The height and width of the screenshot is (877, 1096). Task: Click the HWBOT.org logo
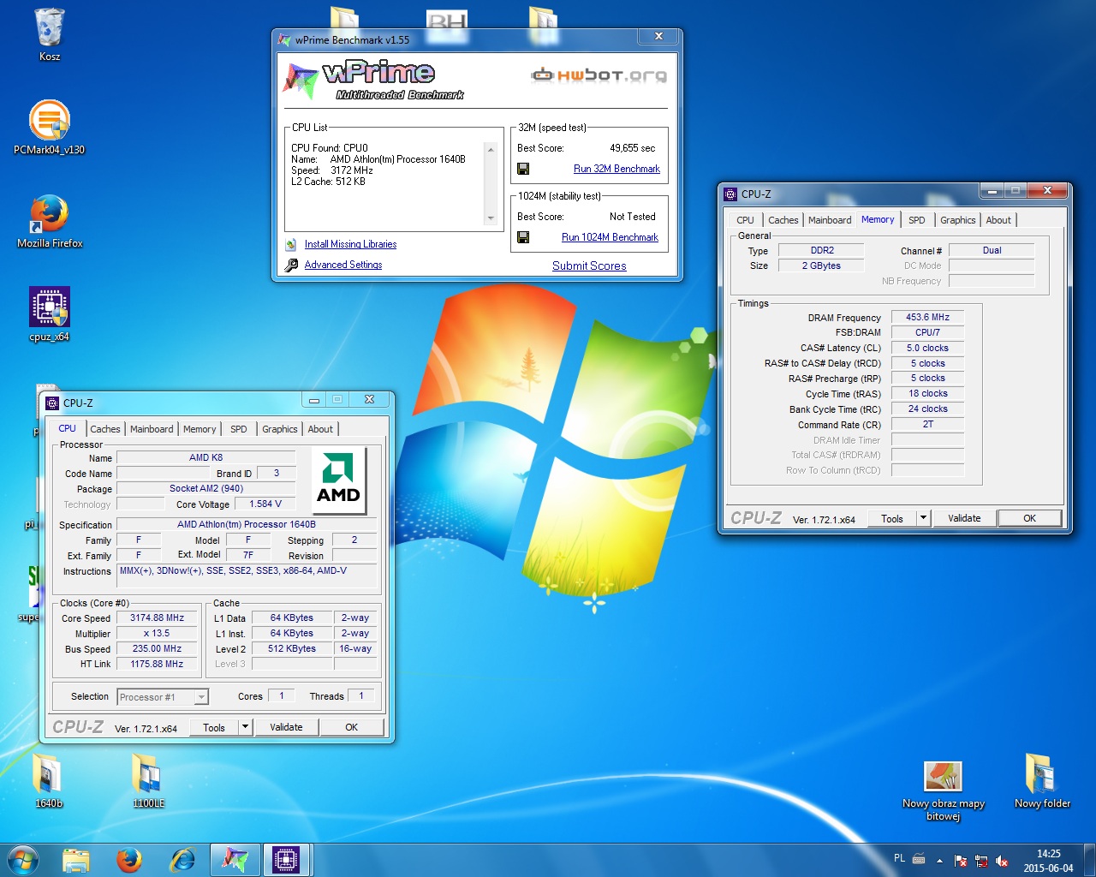[x=599, y=75]
